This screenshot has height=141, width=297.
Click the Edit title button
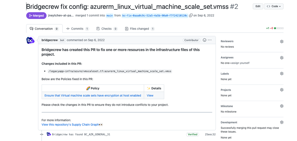coord(258,6)
